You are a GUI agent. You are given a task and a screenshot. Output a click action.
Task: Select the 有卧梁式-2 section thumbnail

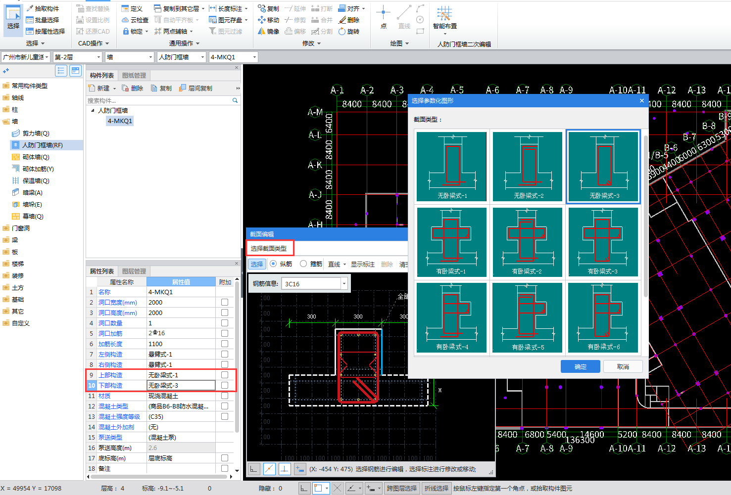pos(527,242)
